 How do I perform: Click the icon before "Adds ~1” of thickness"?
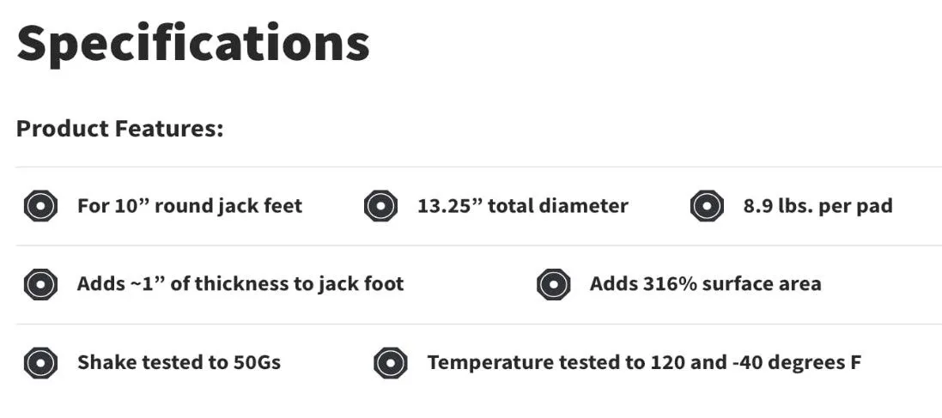click(x=41, y=284)
